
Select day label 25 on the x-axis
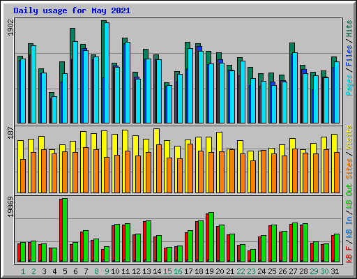click(272, 271)
